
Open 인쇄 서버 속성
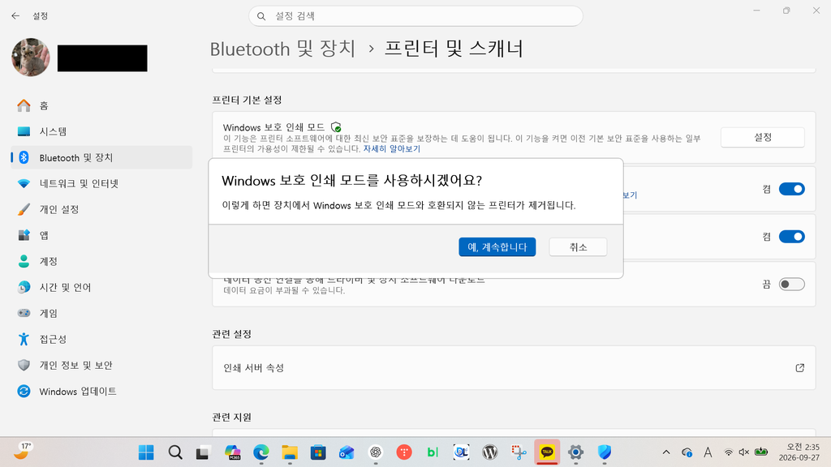[514, 368]
